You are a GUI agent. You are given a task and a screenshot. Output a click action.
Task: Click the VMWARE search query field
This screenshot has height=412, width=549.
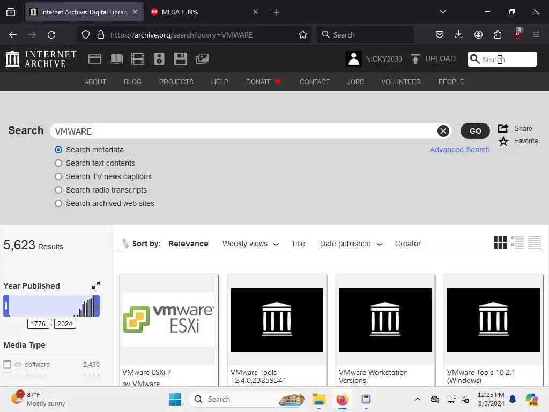pos(245,131)
